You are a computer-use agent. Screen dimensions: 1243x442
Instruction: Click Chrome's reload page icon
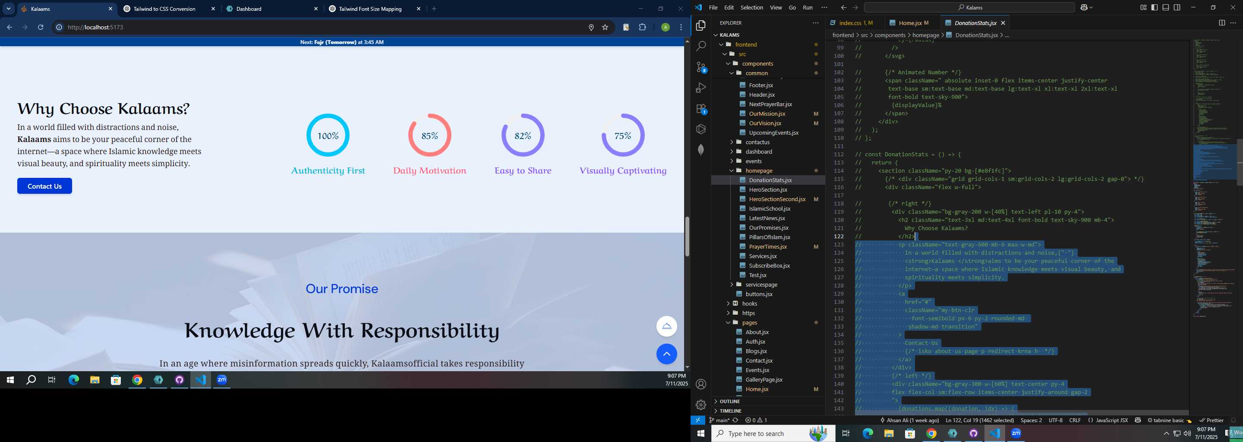point(41,27)
